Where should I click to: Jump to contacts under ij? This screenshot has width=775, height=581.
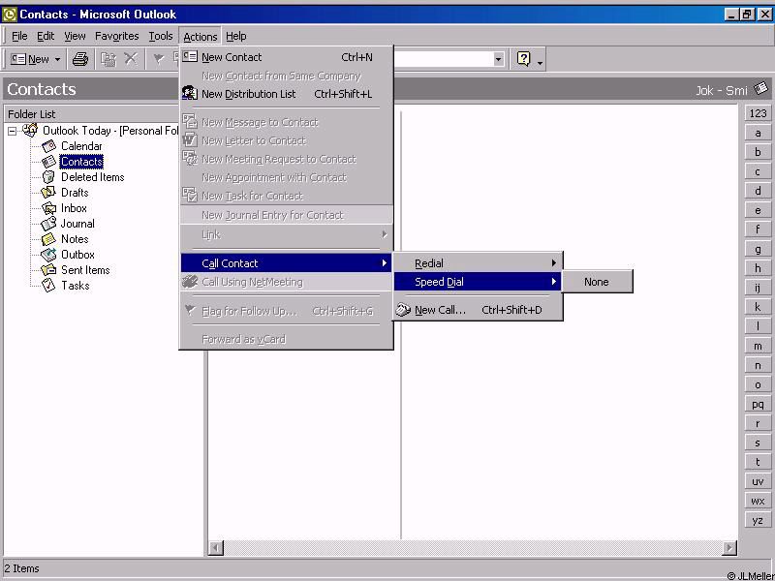[x=758, y=288]
